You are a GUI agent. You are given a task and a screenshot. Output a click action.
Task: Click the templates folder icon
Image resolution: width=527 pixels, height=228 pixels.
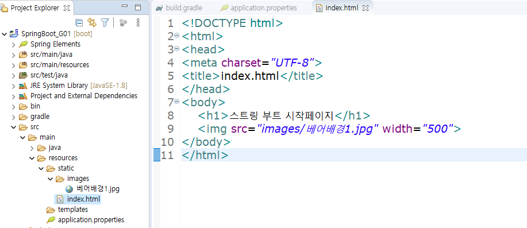click(51, 210)
